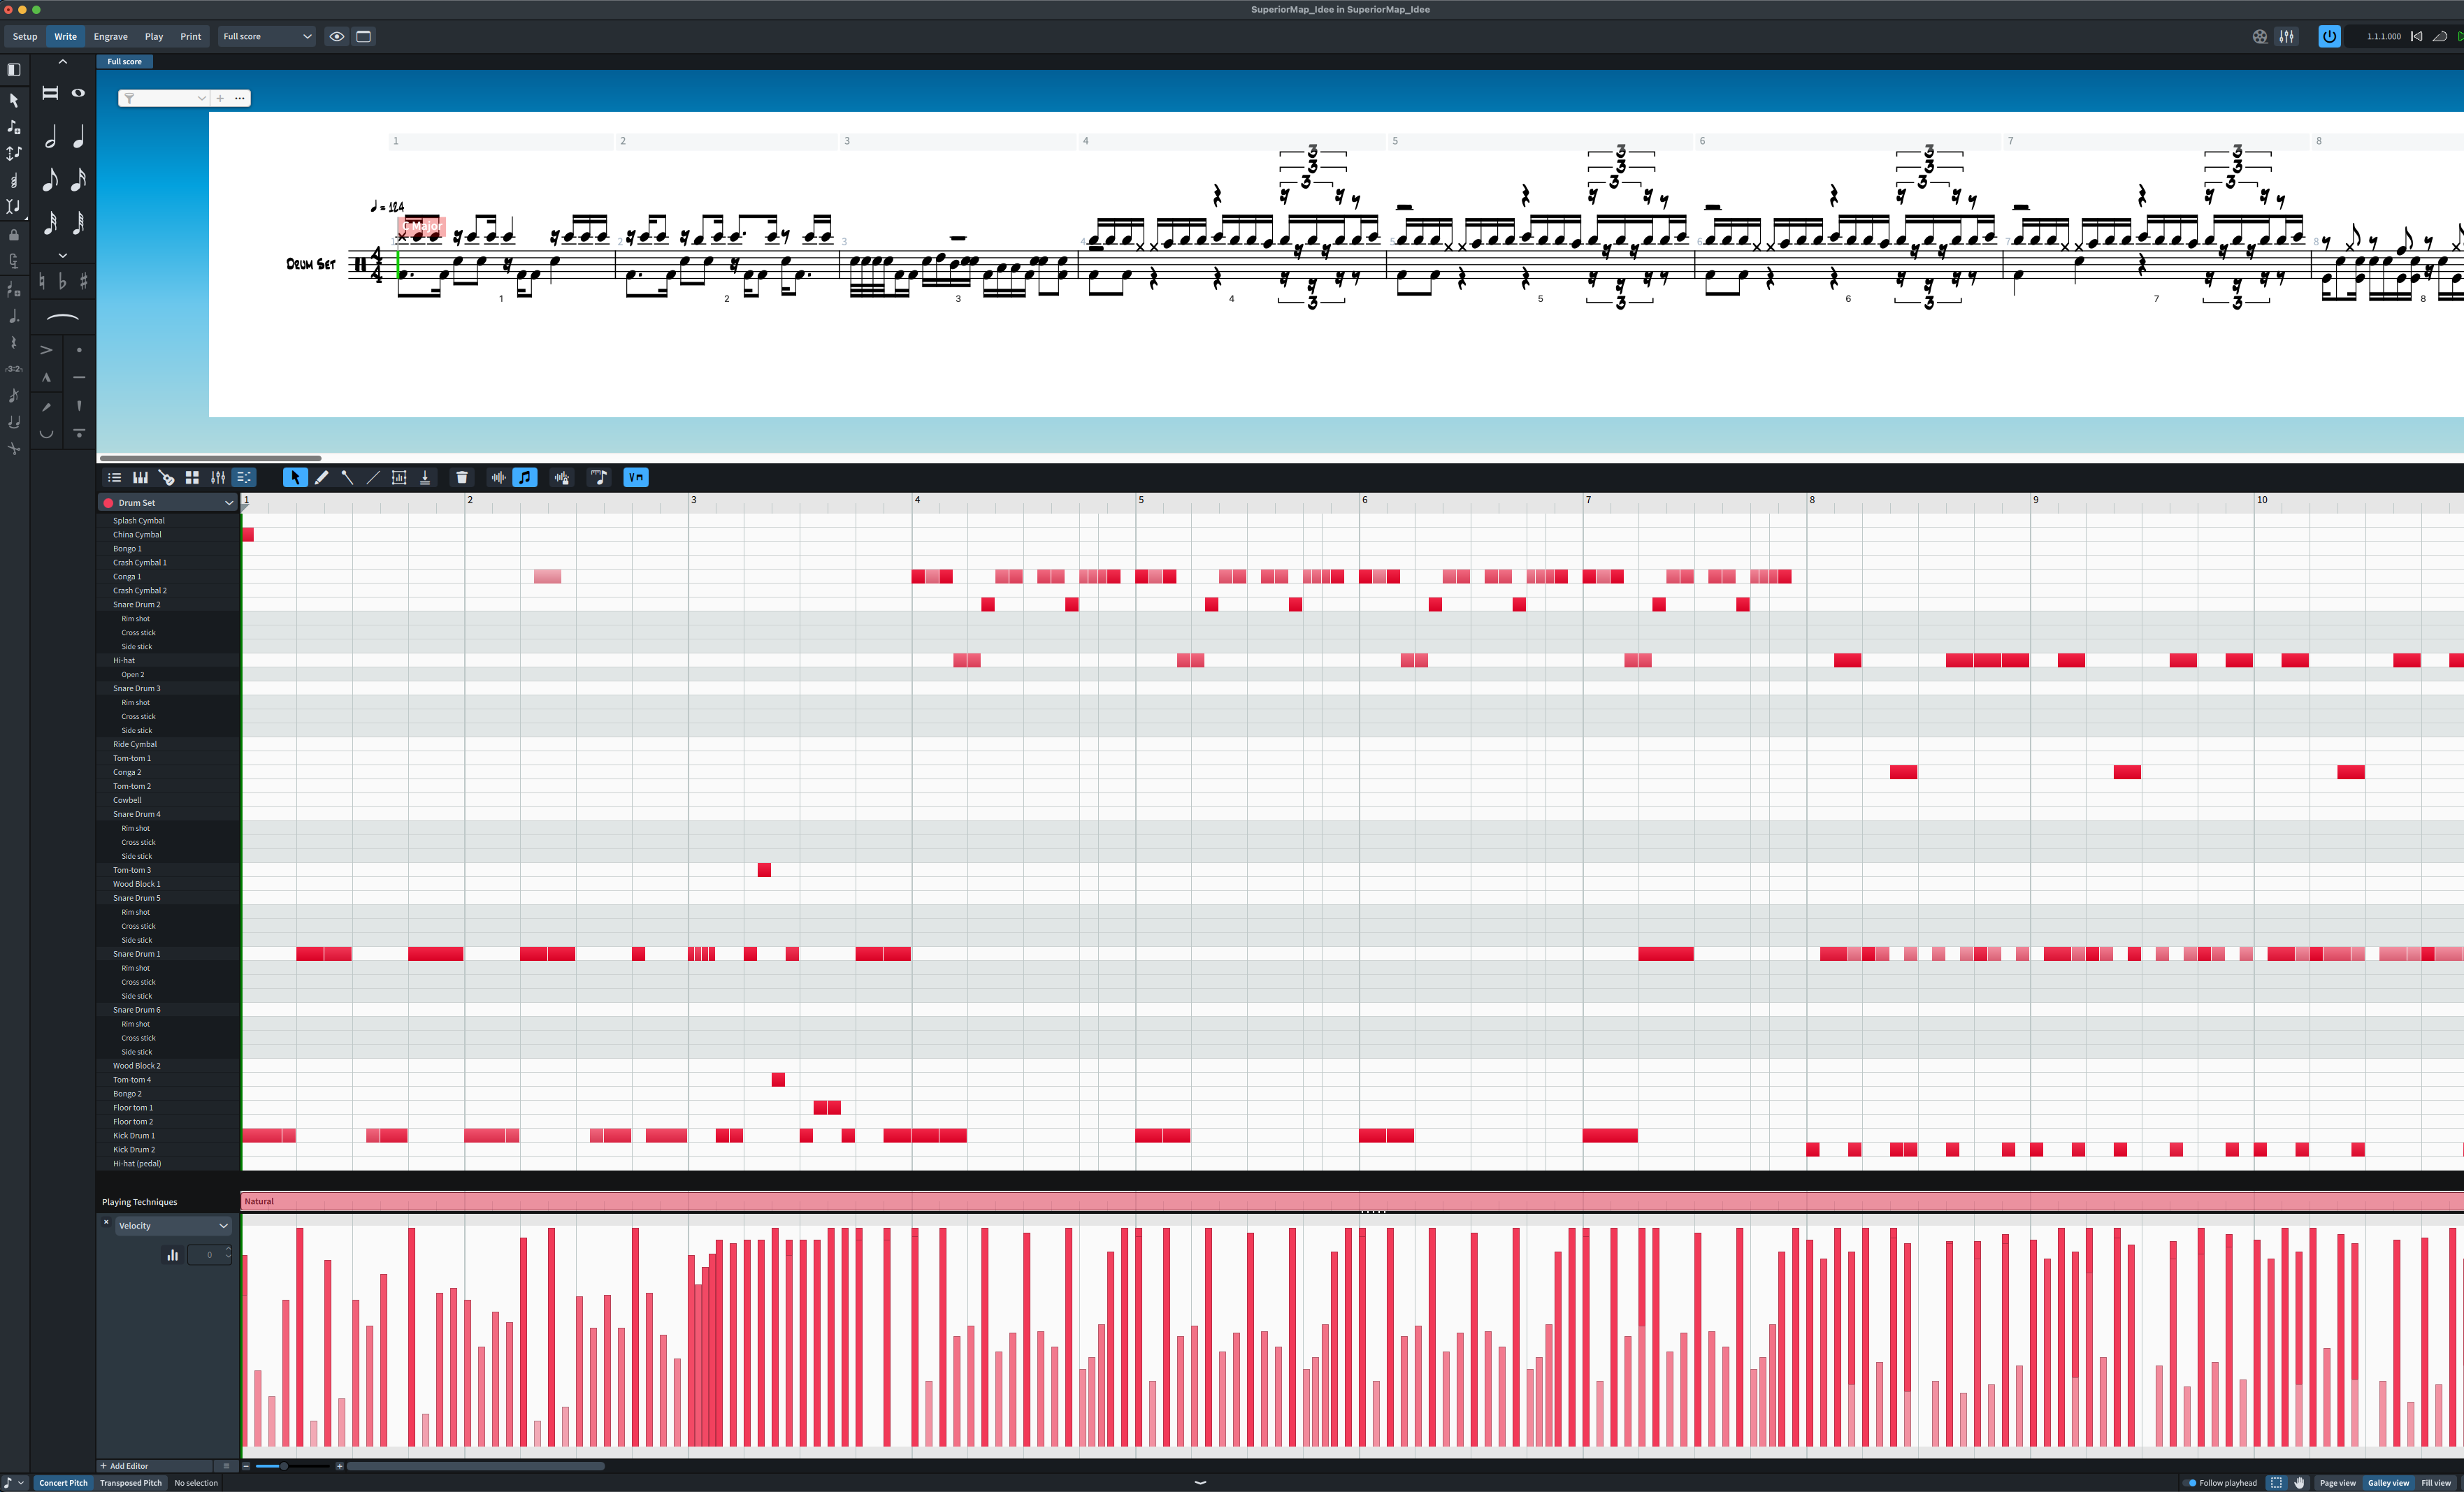Select the line tool in Key Editor toolbar
Viewport: 2464px width, 1492px height.
[x=373, y=478]
